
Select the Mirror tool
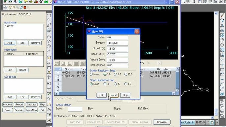[222, 25]
